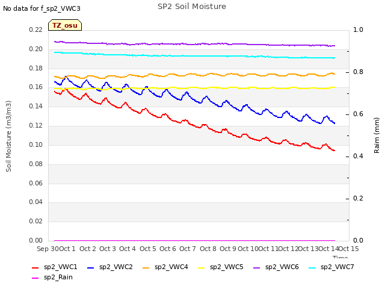Click the Oct 8 x-axis tick label
This screenshot has width=385, height=289.
pyautogui.click(x=208, y=249)
